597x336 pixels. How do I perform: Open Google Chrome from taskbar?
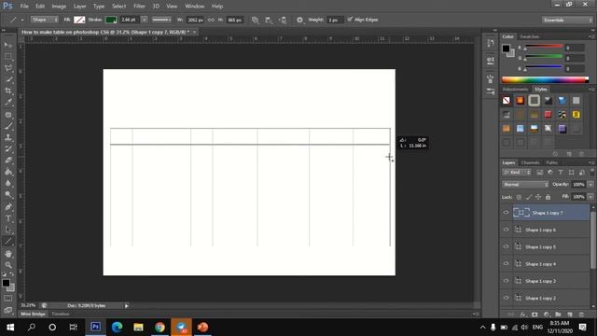coord(160,327)
